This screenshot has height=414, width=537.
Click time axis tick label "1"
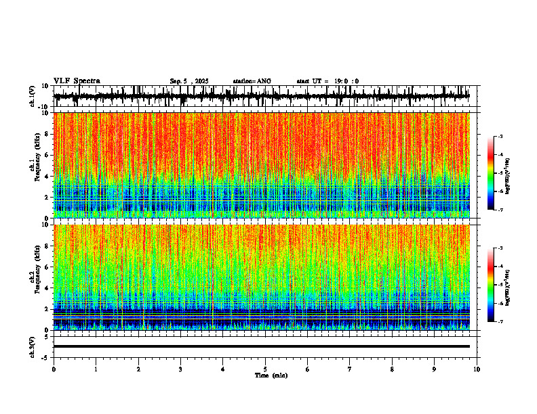(96, 369)
